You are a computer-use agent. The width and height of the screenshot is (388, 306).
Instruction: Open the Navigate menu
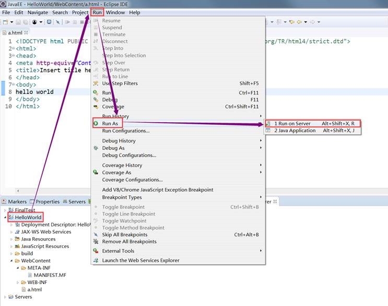38,13
